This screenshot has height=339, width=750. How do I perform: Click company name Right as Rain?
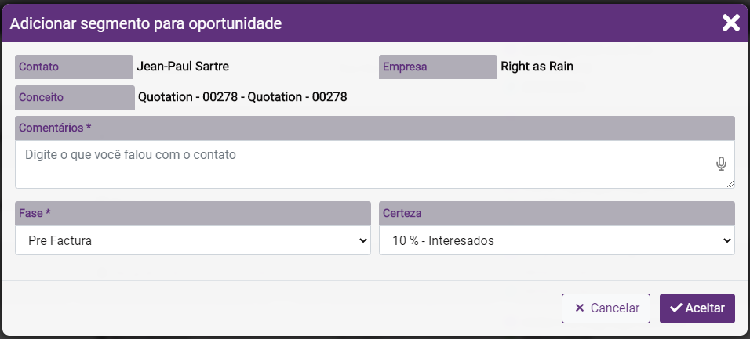coord(537,67)
